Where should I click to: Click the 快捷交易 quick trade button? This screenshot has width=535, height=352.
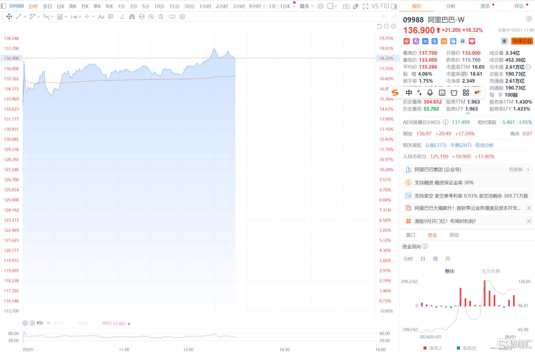pyautogui.click(x=521, y=41)
